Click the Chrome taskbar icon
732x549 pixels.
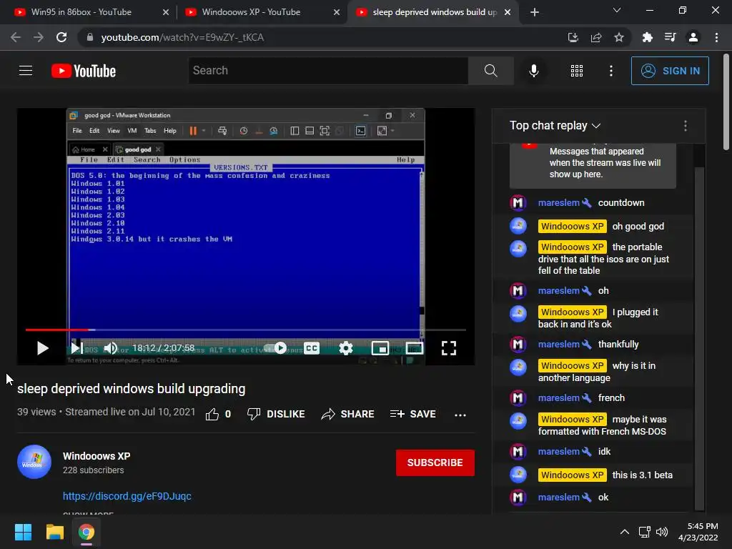[x=86, y=532]
